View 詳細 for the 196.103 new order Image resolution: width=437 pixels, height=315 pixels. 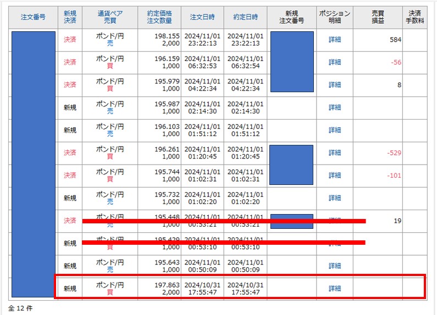coord(335,130)
